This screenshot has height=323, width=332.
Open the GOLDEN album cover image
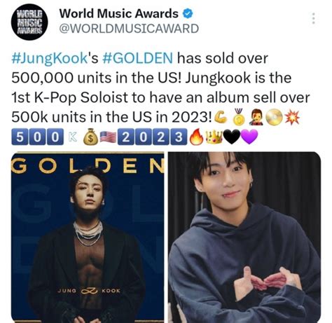click(x=88, y=238)
